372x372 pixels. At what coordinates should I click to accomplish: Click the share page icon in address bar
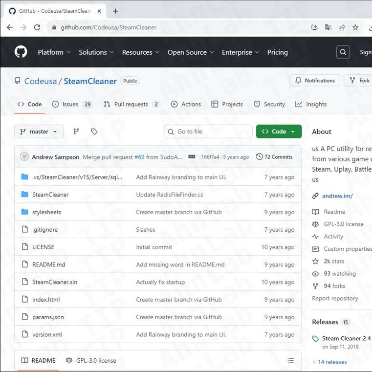click(x=342, y=27)
